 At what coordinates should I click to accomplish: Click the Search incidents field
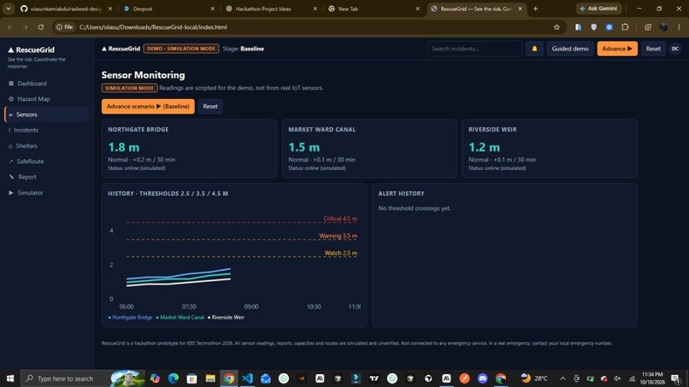click(474, 49)
